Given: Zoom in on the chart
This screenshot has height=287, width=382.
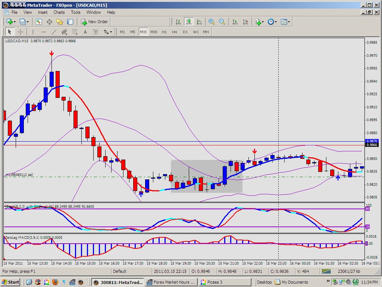Looking at the screenshot, I should [x=211, y=22].
